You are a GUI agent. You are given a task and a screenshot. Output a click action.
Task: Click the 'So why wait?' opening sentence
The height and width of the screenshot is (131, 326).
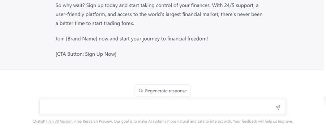(x=70, y=5)
